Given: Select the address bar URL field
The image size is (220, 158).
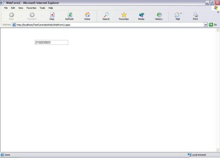Looking at the screenshot, I should coord(110,25).
